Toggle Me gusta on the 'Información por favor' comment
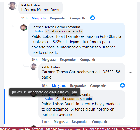Image resolution: width=140 pixels, height=130 pixels. click(39, 18)
